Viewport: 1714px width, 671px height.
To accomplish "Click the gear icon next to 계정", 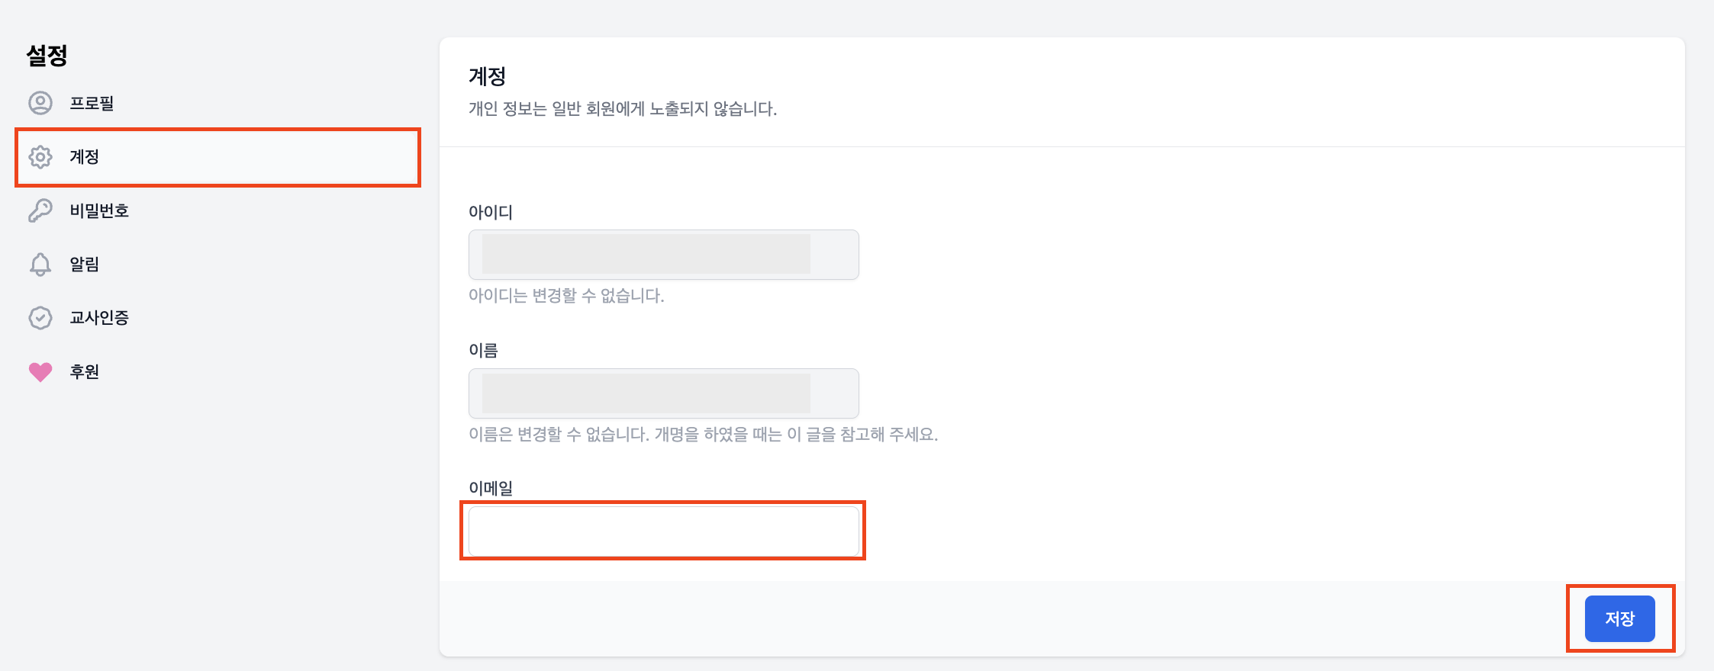I will coord(40,157).
